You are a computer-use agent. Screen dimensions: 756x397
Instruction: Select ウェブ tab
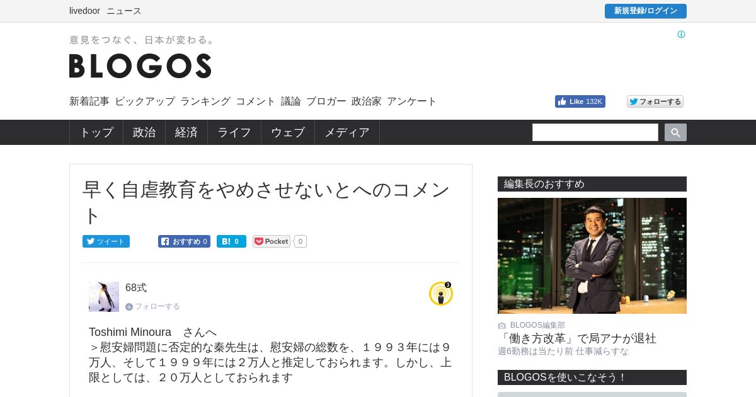pyautogui.click(x=288, y=132)
